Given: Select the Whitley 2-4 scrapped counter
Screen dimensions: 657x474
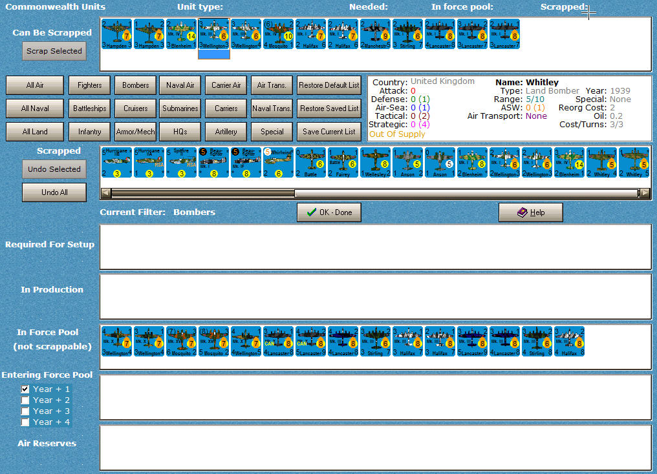Looking at the screenshot, I should coord(601,162).
